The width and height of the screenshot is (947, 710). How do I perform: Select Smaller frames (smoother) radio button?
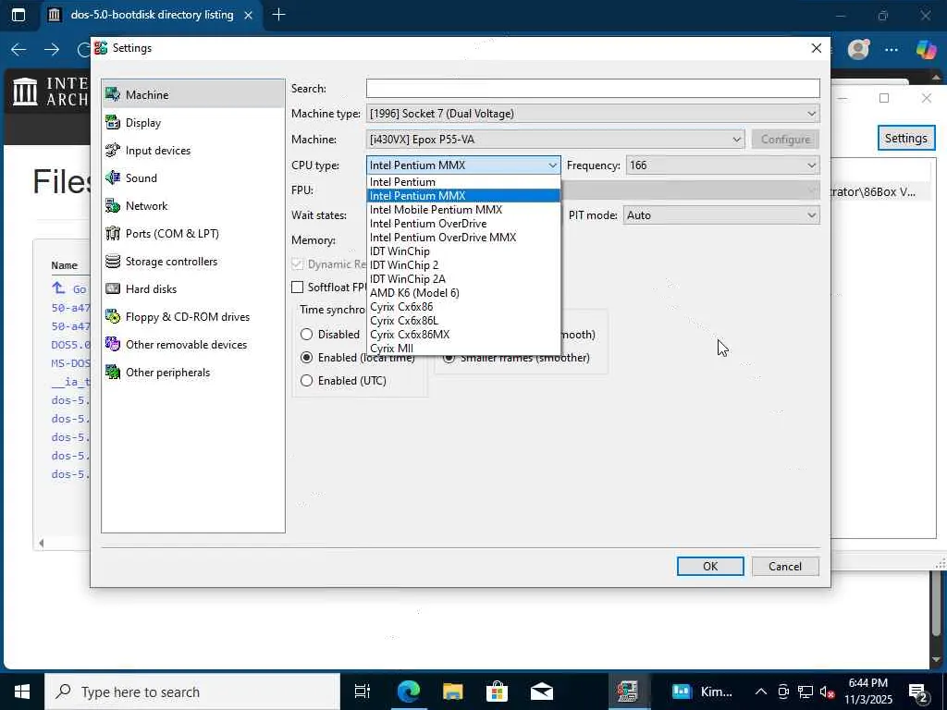click(449, 358)
